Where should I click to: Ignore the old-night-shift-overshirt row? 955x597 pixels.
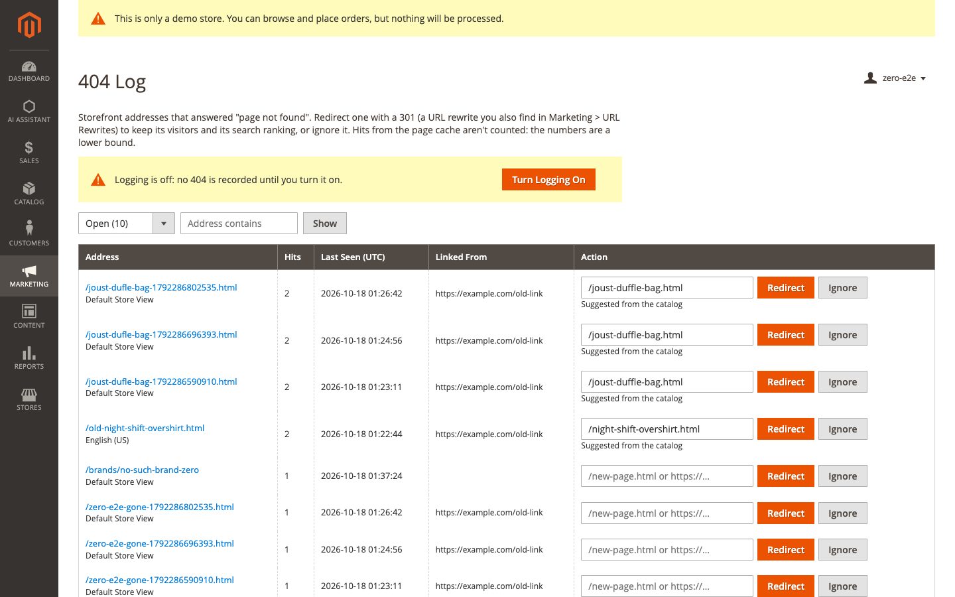[843, 429]
